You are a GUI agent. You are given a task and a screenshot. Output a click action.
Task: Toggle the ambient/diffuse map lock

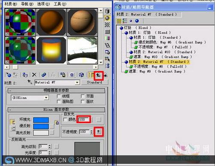[57, 123]
